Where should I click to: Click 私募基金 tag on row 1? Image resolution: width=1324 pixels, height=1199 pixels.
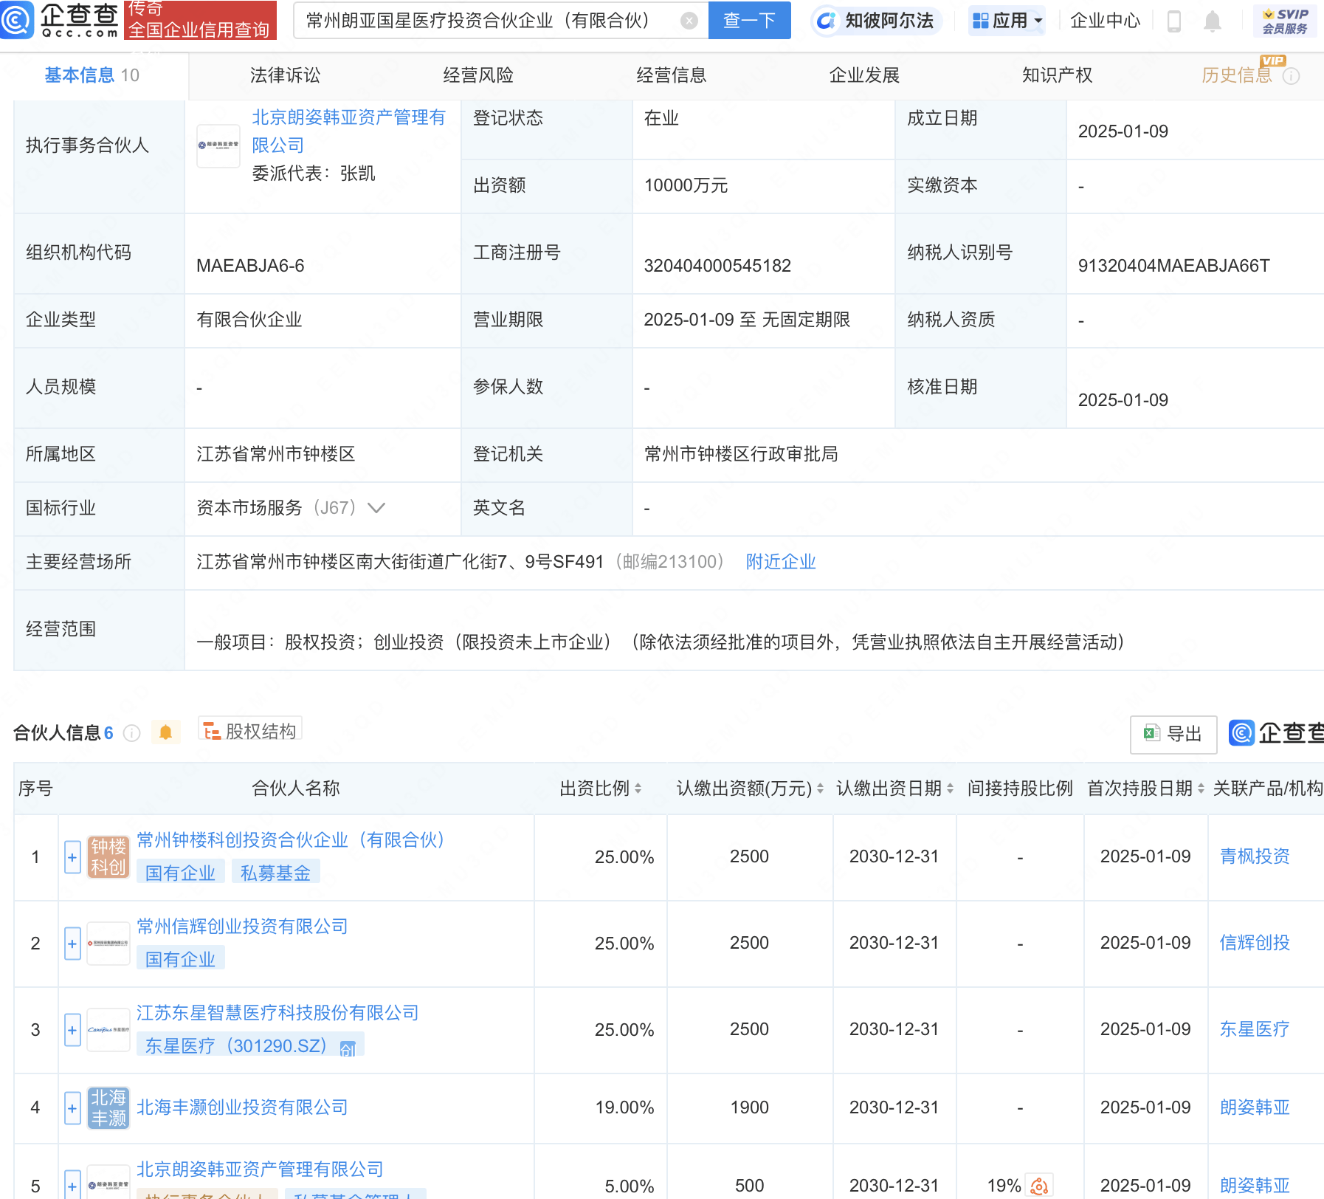click(276, 873)
